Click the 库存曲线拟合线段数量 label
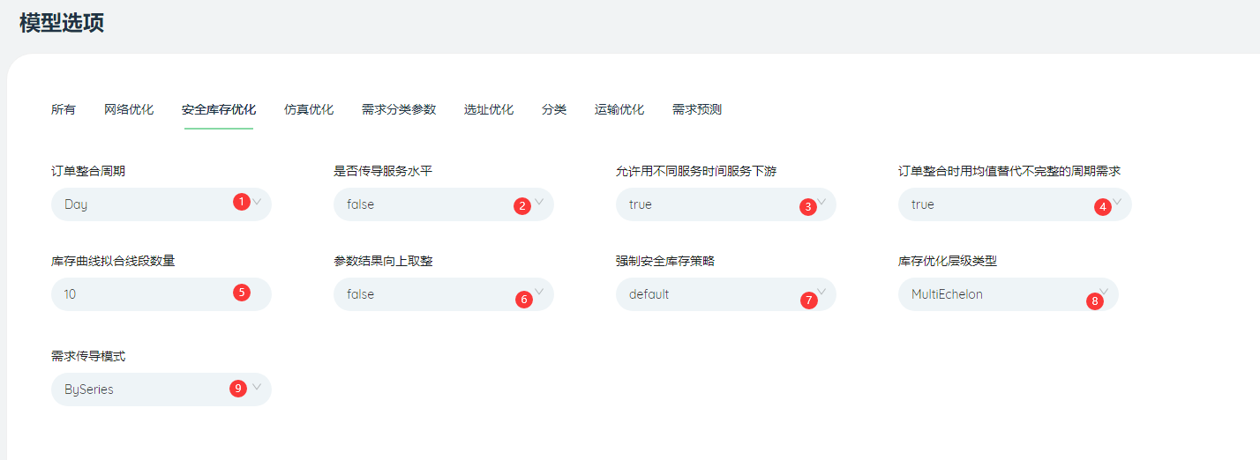The height and width of the screenshot is (460, 1260). [x=113, y=262]
